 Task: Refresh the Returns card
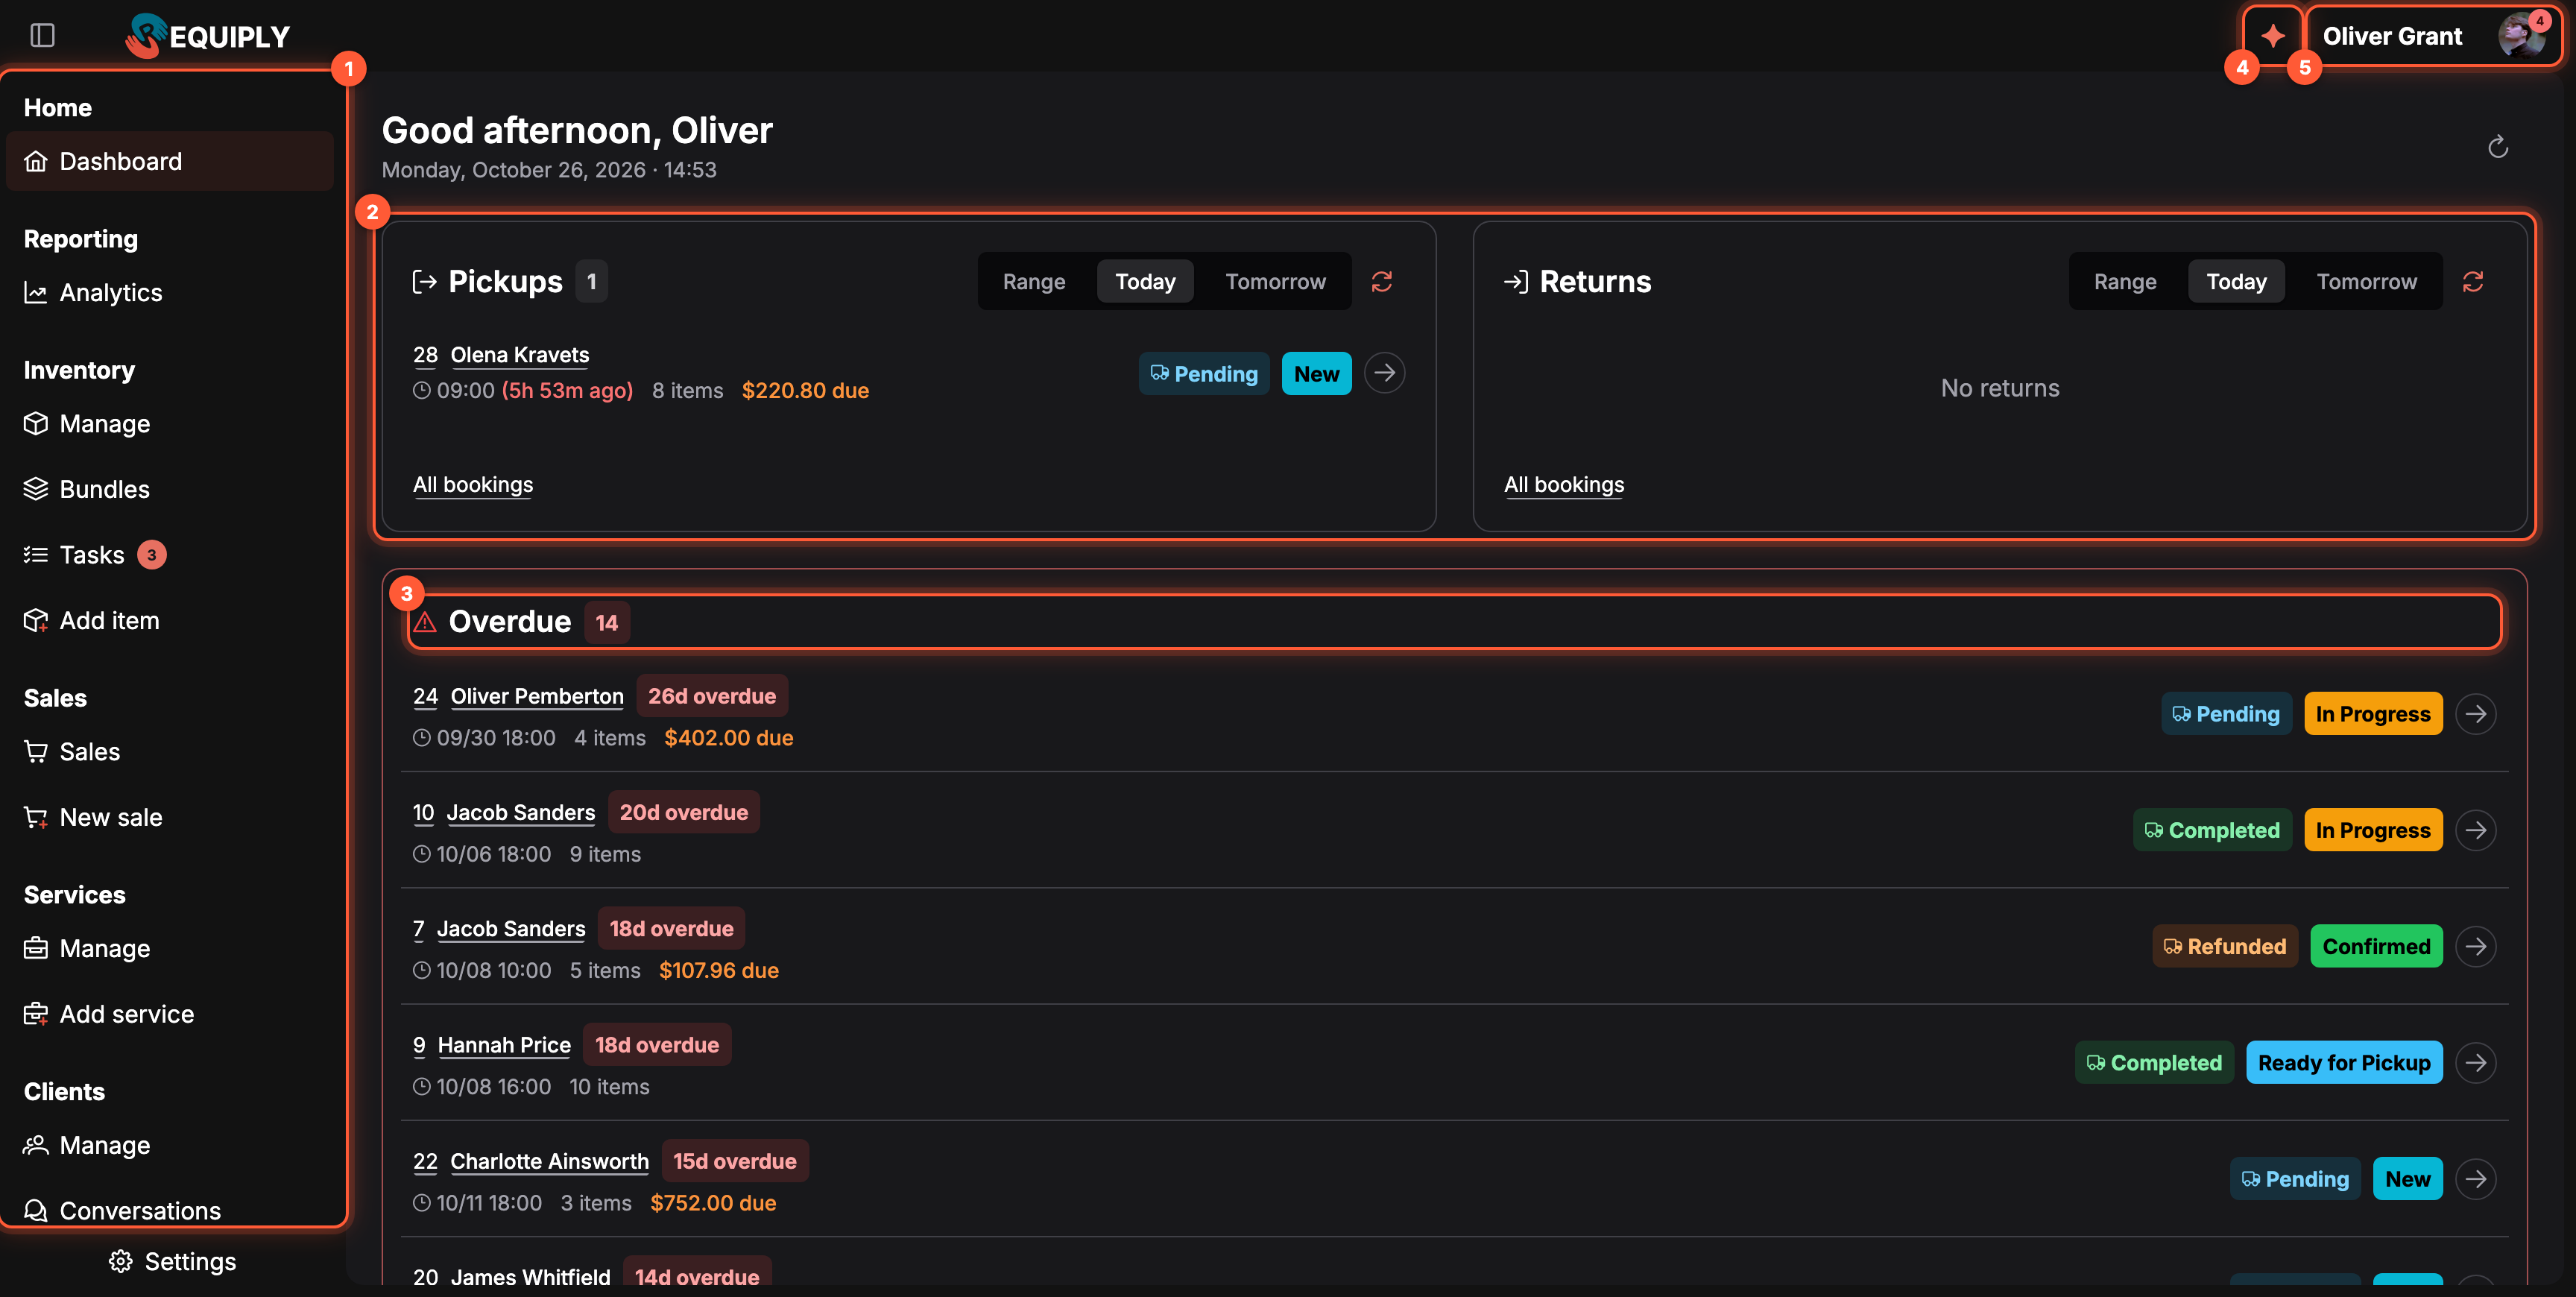(2473, 282)
